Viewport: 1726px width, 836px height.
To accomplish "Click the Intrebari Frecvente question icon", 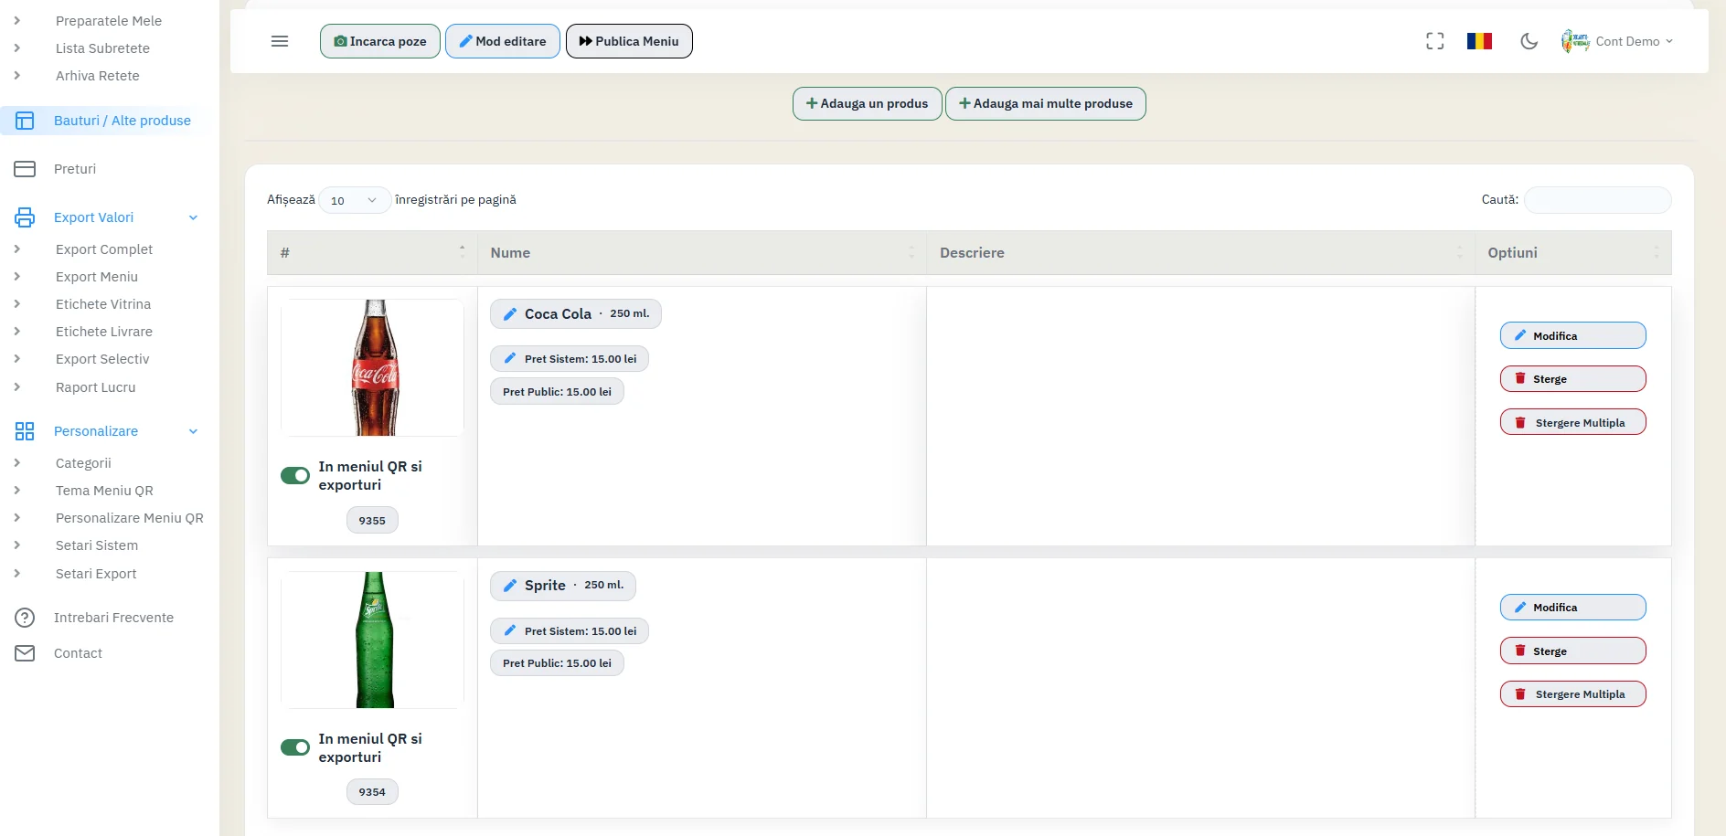I will pyautogui.click(x=25, y=618).
